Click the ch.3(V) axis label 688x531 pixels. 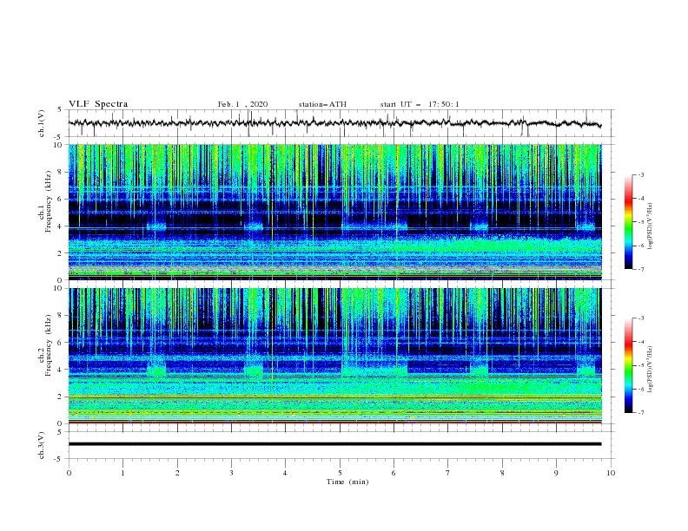click(42, 445)
